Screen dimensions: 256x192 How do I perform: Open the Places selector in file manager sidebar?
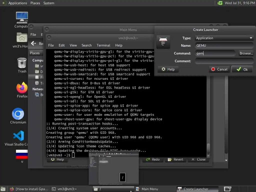tap(35, 53)
